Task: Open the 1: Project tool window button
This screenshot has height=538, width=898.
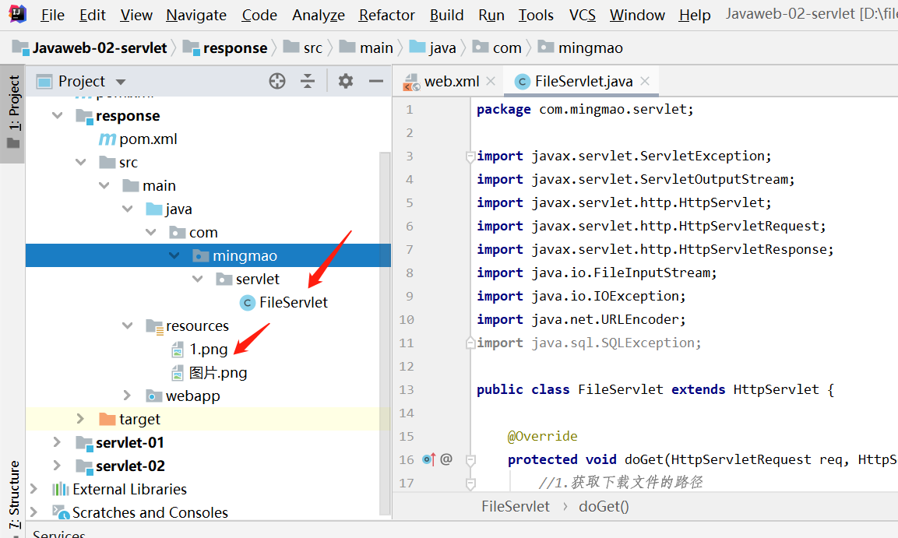Action: 12,114
